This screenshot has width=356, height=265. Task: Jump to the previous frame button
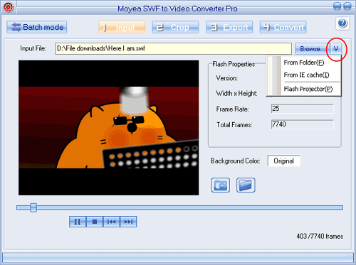click(112, 222)
